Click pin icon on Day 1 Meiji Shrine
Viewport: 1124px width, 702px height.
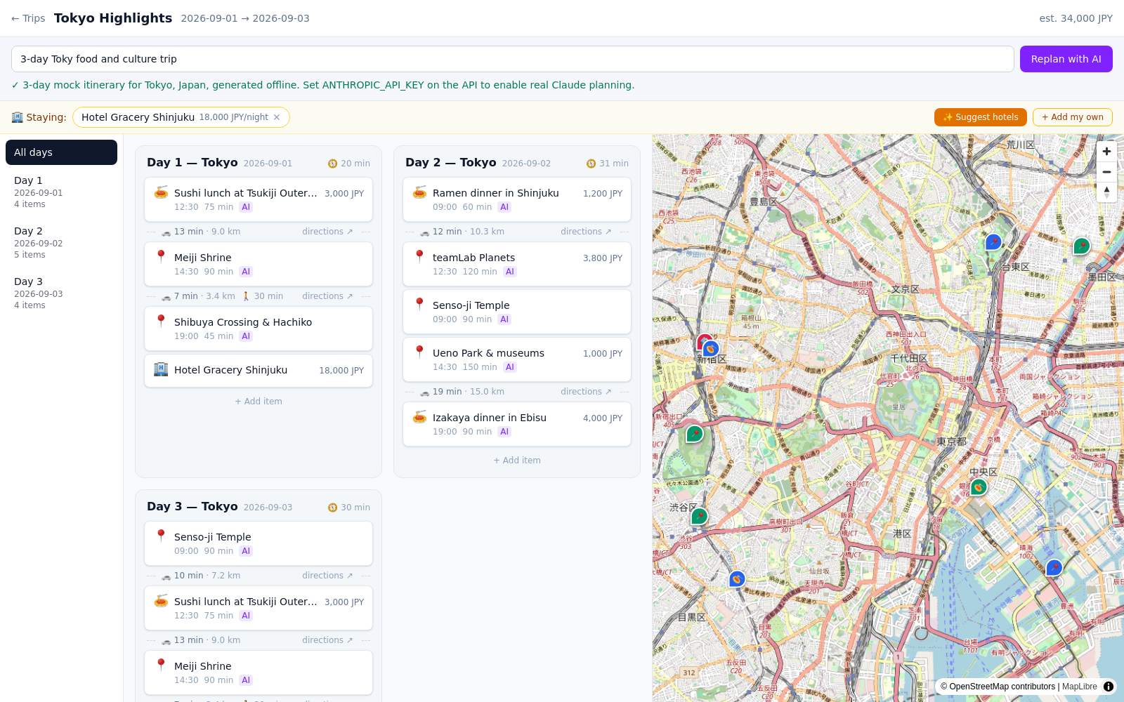[161, 257]
